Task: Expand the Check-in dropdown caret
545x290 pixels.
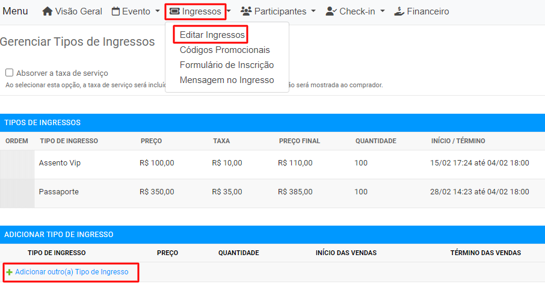Action: [x=383, y=11]
